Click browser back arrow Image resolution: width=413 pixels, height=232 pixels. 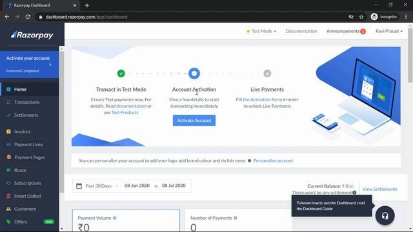pyautogui.click(x=7, y=17)
